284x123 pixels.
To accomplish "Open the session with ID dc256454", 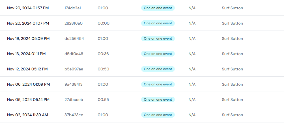I will 74,38.
